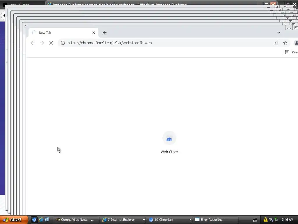Close the New Tab tab

pos(93,33)
